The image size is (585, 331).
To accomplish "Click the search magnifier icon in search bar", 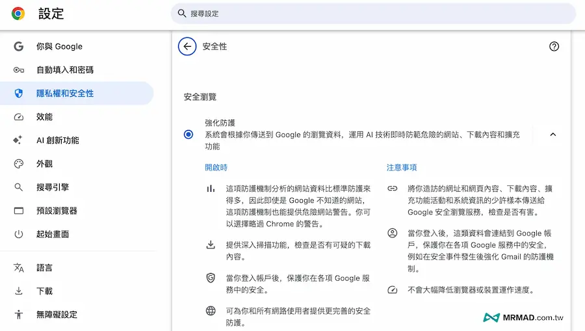I will [182, 14].
